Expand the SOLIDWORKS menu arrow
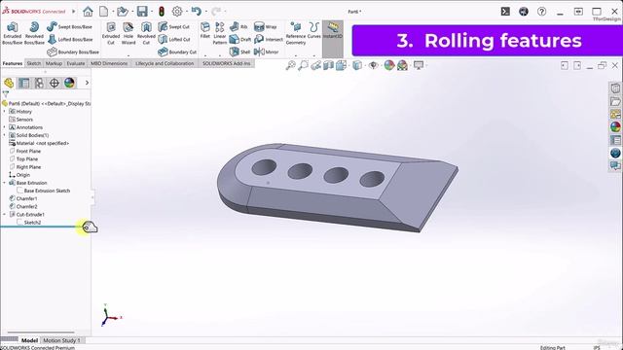 click(x=74, y=11)
